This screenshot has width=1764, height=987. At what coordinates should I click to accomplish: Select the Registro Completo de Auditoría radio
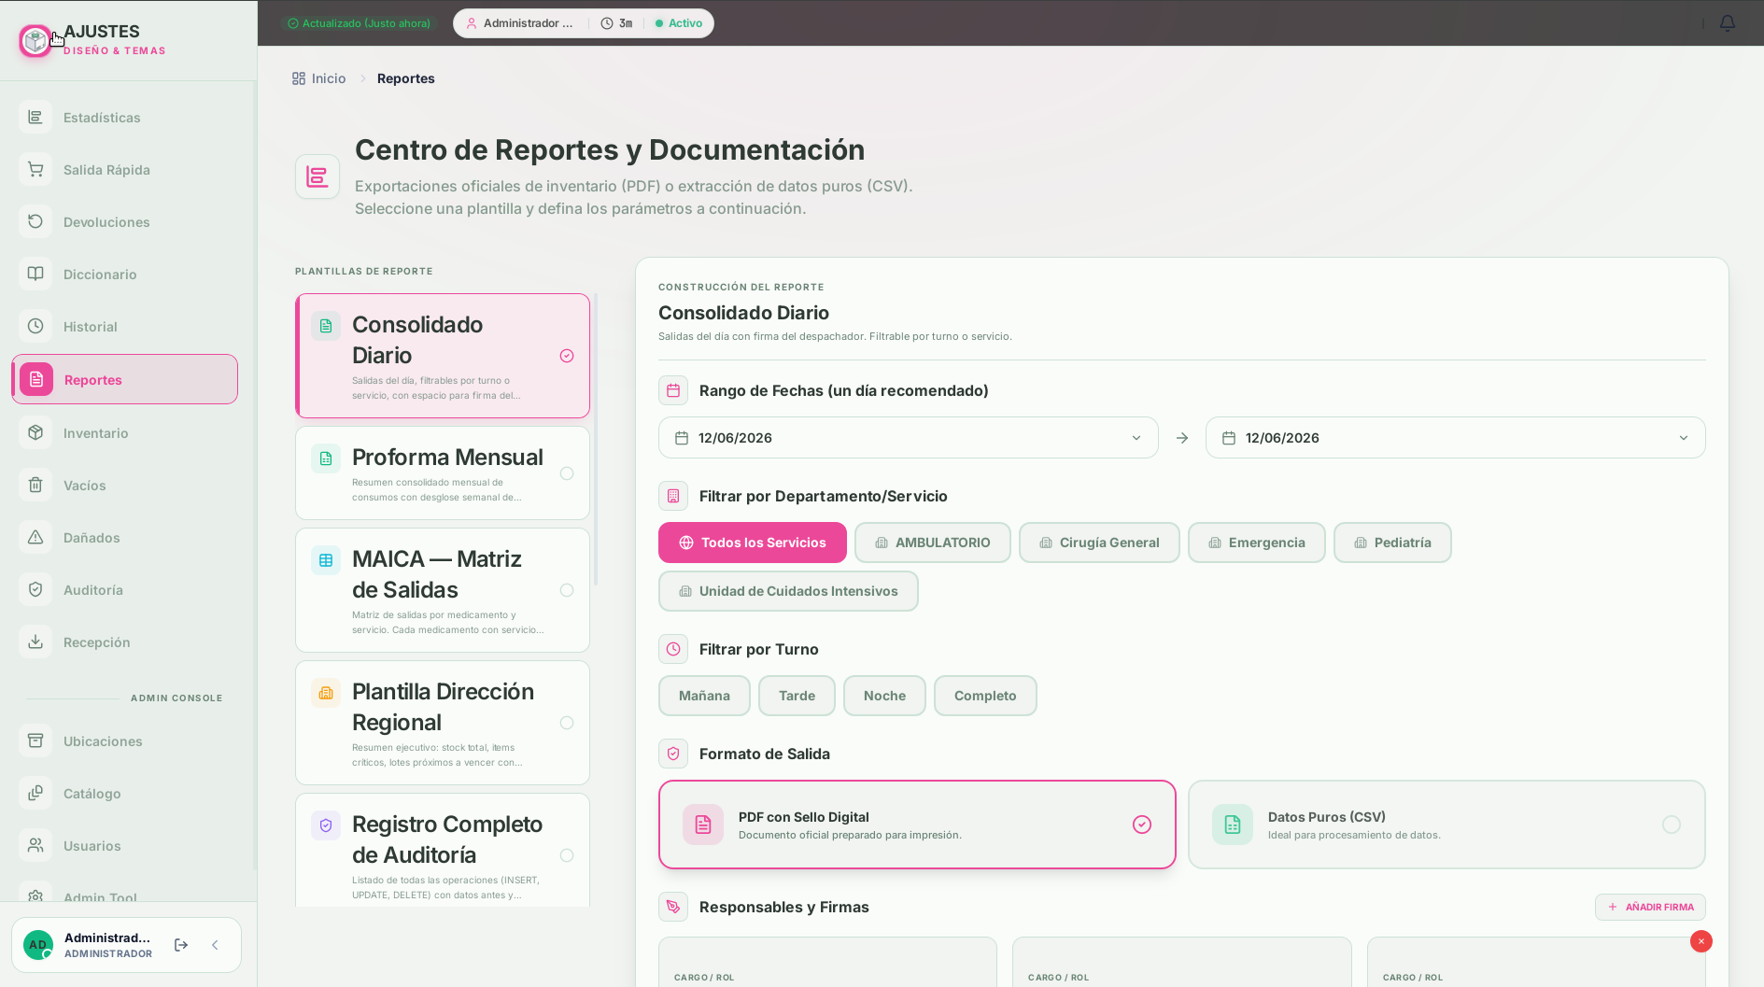point(567,855)
